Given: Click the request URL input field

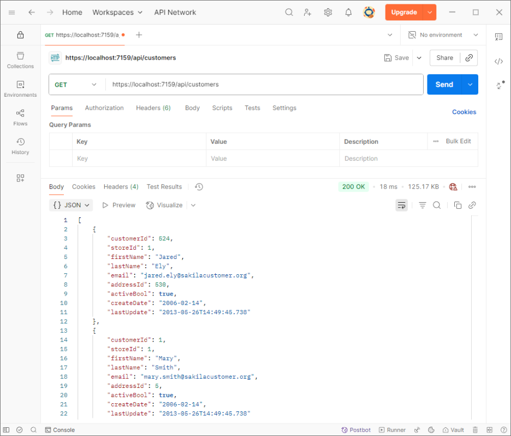Looking at the screenshot, I should pyautogui.click(x=262, y=85).
